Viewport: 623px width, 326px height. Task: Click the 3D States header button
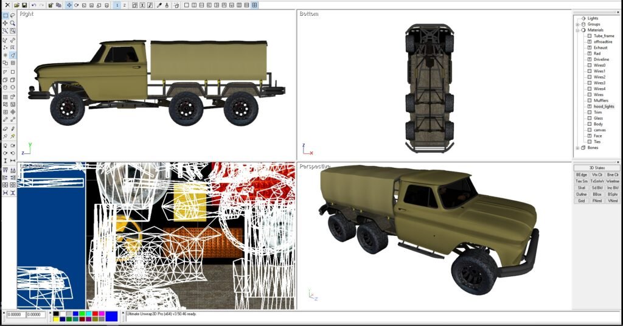click(x=597, y=167)
